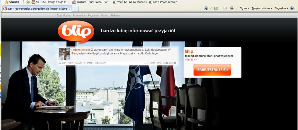Click the Print icon in the toolbar
The image size is (298, 130).
pyautogui.click(x=231, y=8)
